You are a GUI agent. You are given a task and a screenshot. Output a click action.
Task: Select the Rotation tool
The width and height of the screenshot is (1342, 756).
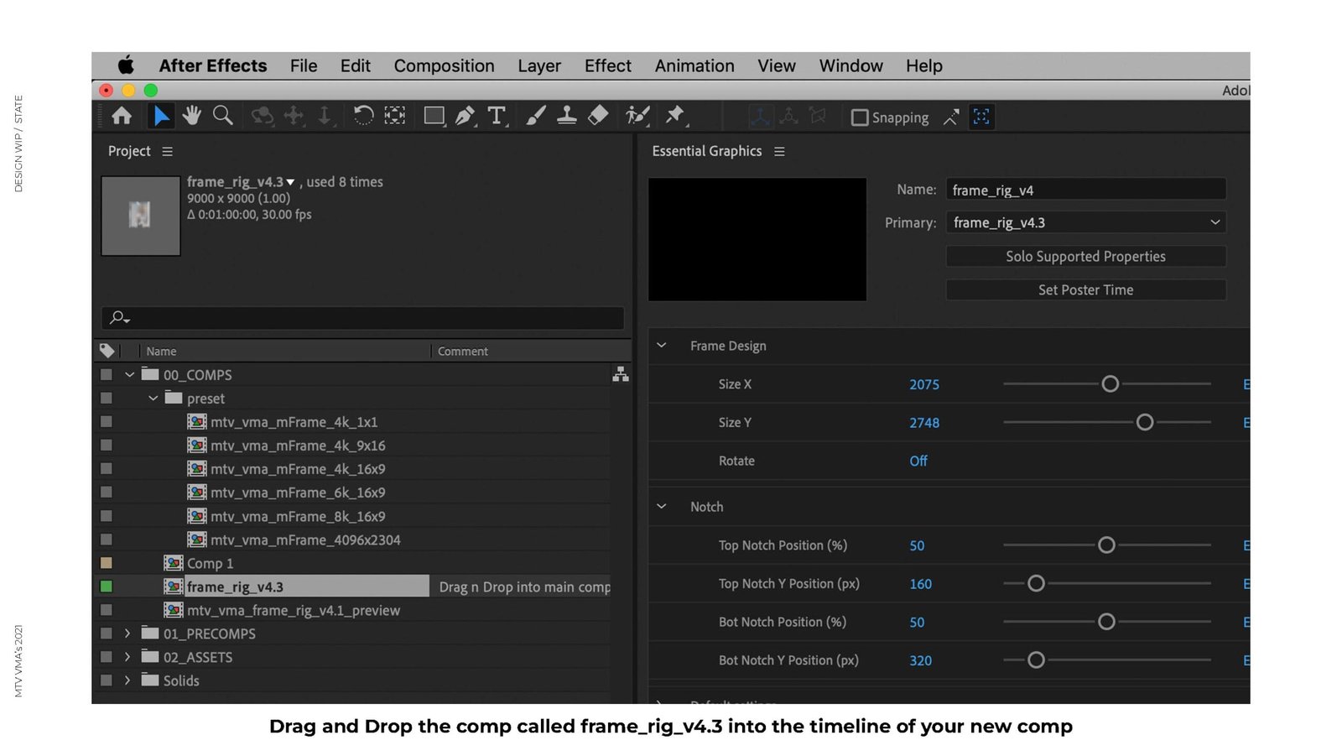[x=363, y=116]
